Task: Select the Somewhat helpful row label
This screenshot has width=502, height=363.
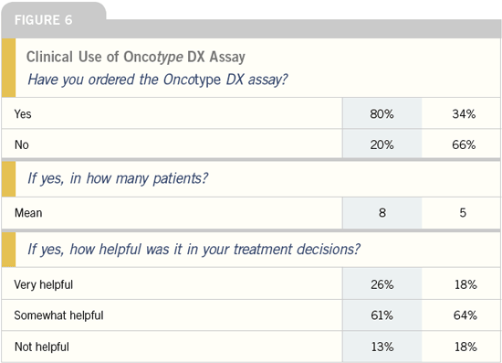Action: tap(58, 315)
